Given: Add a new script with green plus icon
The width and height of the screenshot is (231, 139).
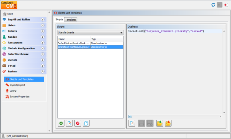Looking at the screenshot, I should [x=61, y=123].
